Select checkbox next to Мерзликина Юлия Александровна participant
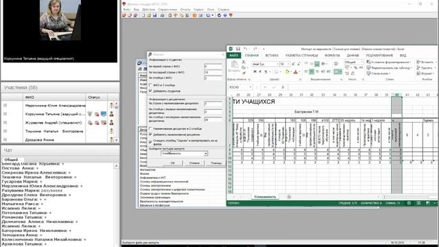This screenshot has height=247, width=439. pyautogui.click(x=5, y=105)
